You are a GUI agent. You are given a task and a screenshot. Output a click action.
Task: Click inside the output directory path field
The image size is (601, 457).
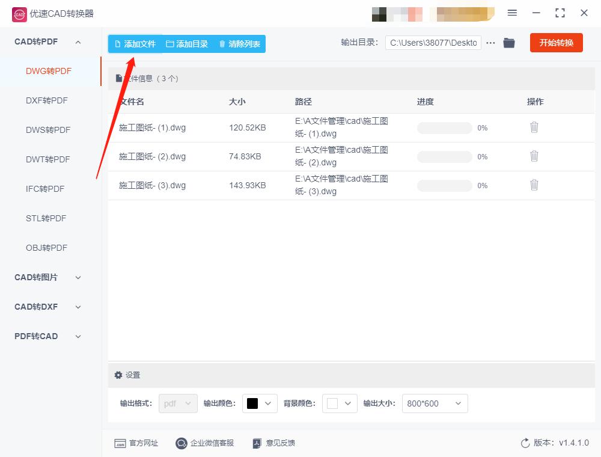click(433, 43)
